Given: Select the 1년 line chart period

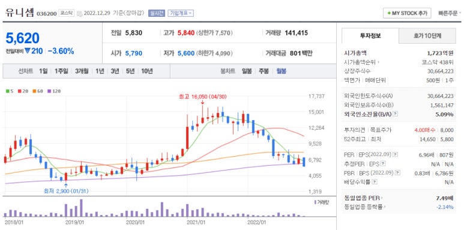Looking at the screenshot, I should click(100, 71).
